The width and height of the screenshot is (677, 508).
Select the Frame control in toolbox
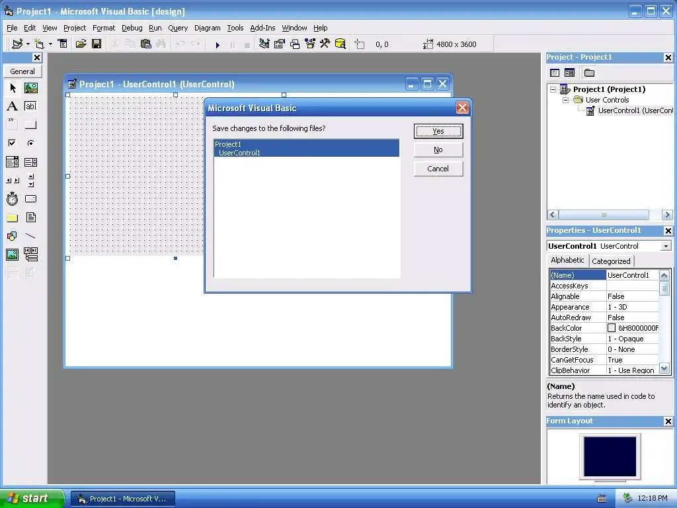(13, 125)
